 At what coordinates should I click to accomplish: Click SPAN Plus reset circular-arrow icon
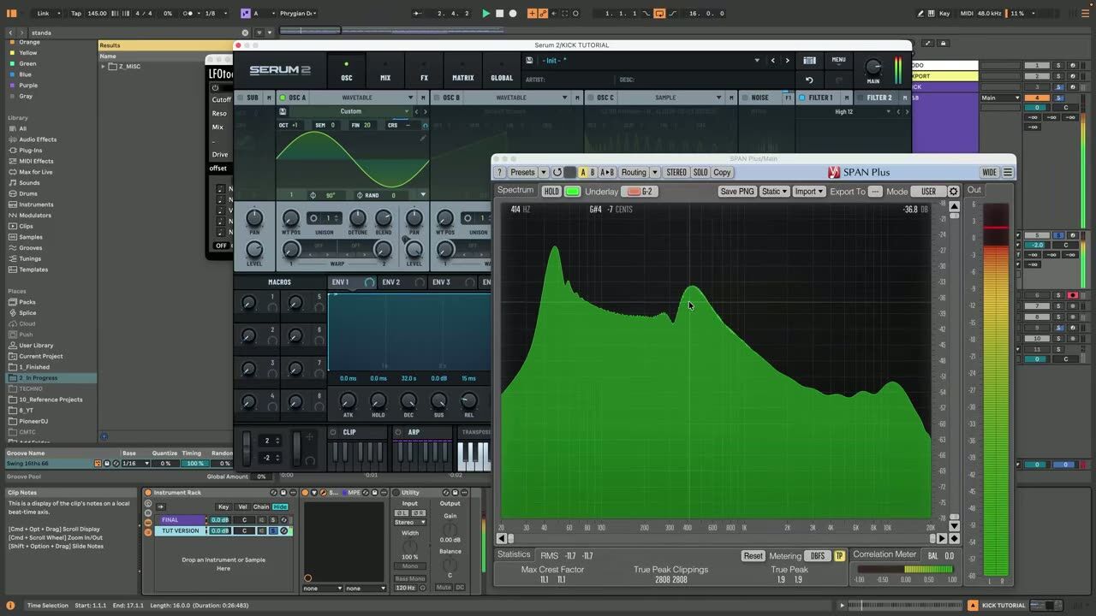(557, 172)
